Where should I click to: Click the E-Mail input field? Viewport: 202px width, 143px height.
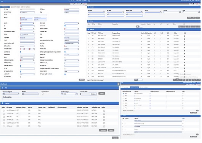[27, 40]
